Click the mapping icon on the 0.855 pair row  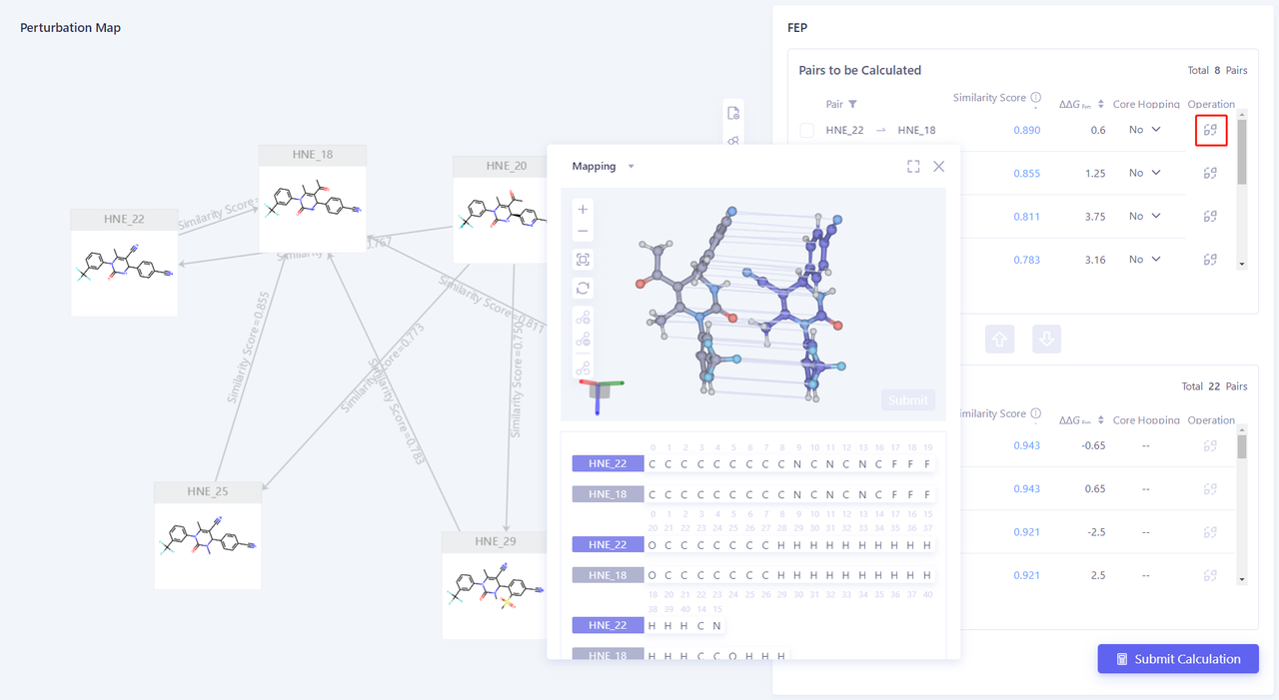[x=1210, y=173]
